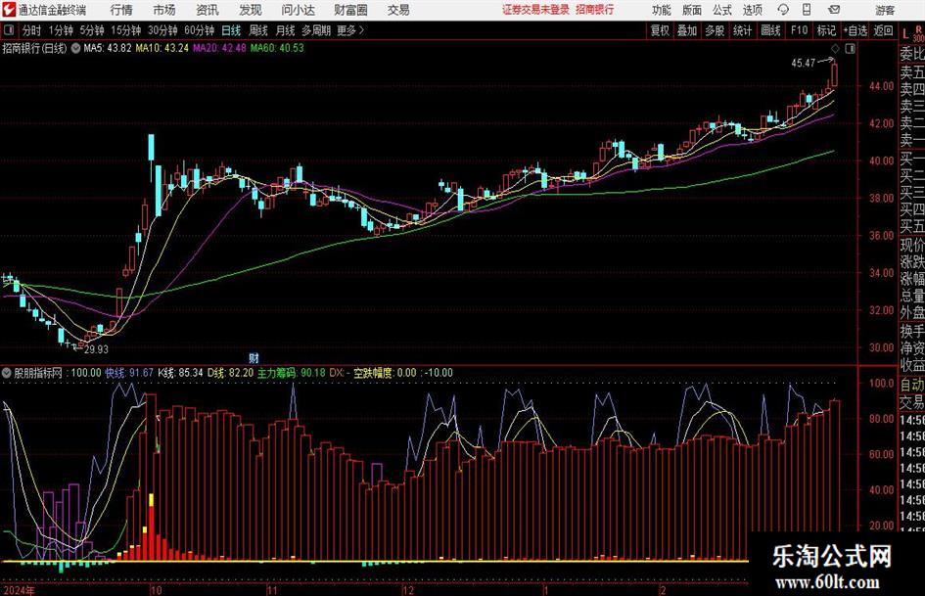Select the 1分钟 period

60,30
